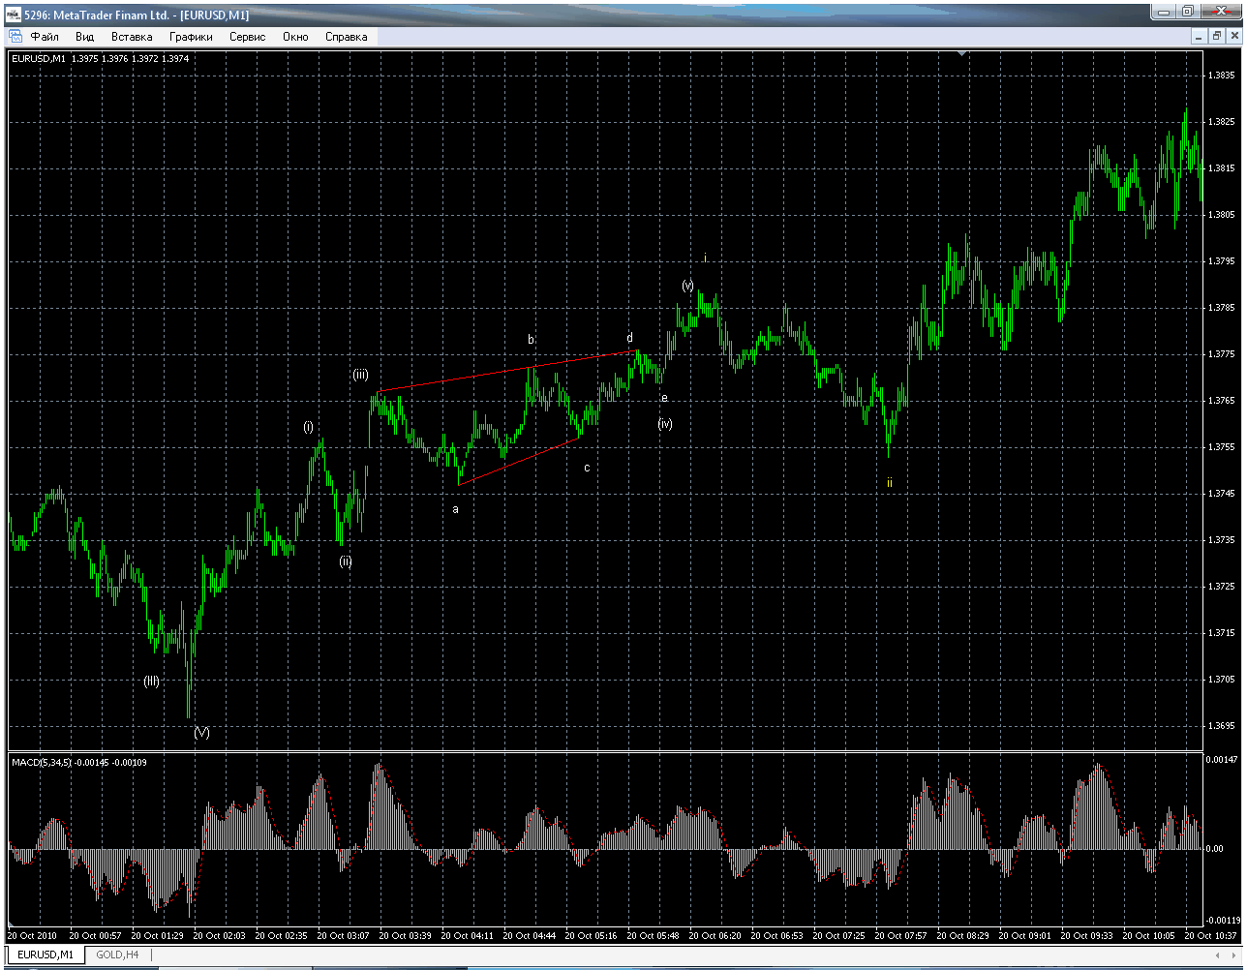
Task: Switch to the GOLD,H4 chart tab
Action: pos(117,955)
